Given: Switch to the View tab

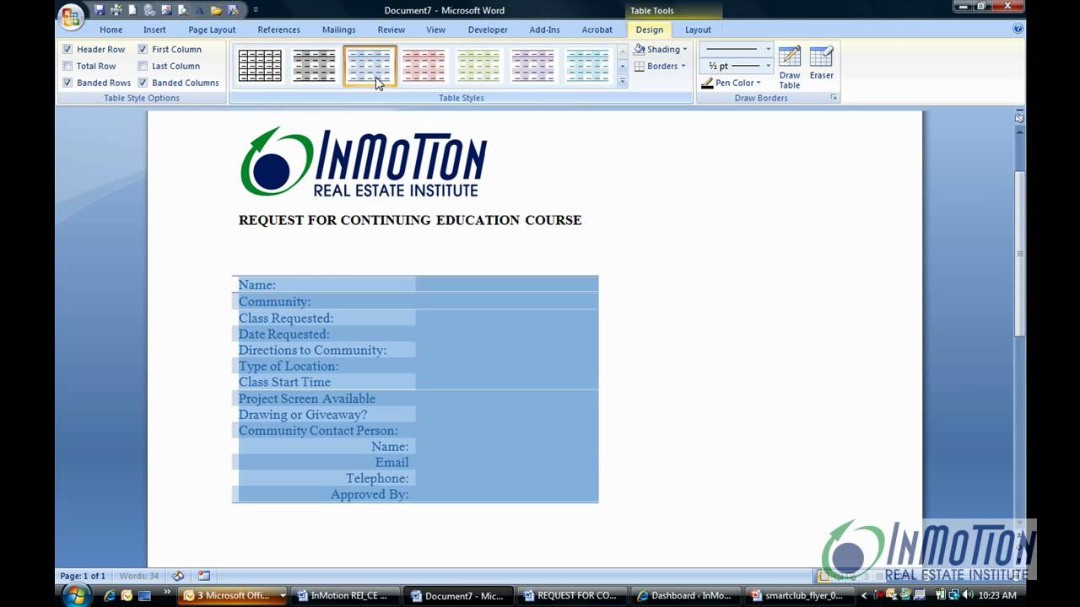Looking at the screenshot, I should [435, 30].
